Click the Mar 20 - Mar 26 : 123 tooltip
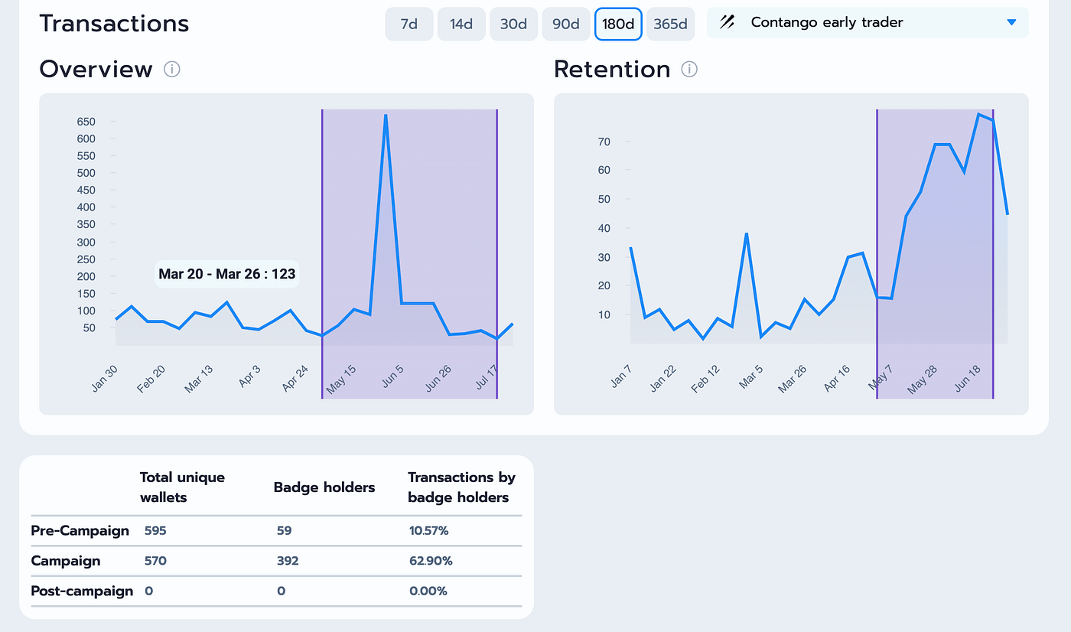 point(227,273)
